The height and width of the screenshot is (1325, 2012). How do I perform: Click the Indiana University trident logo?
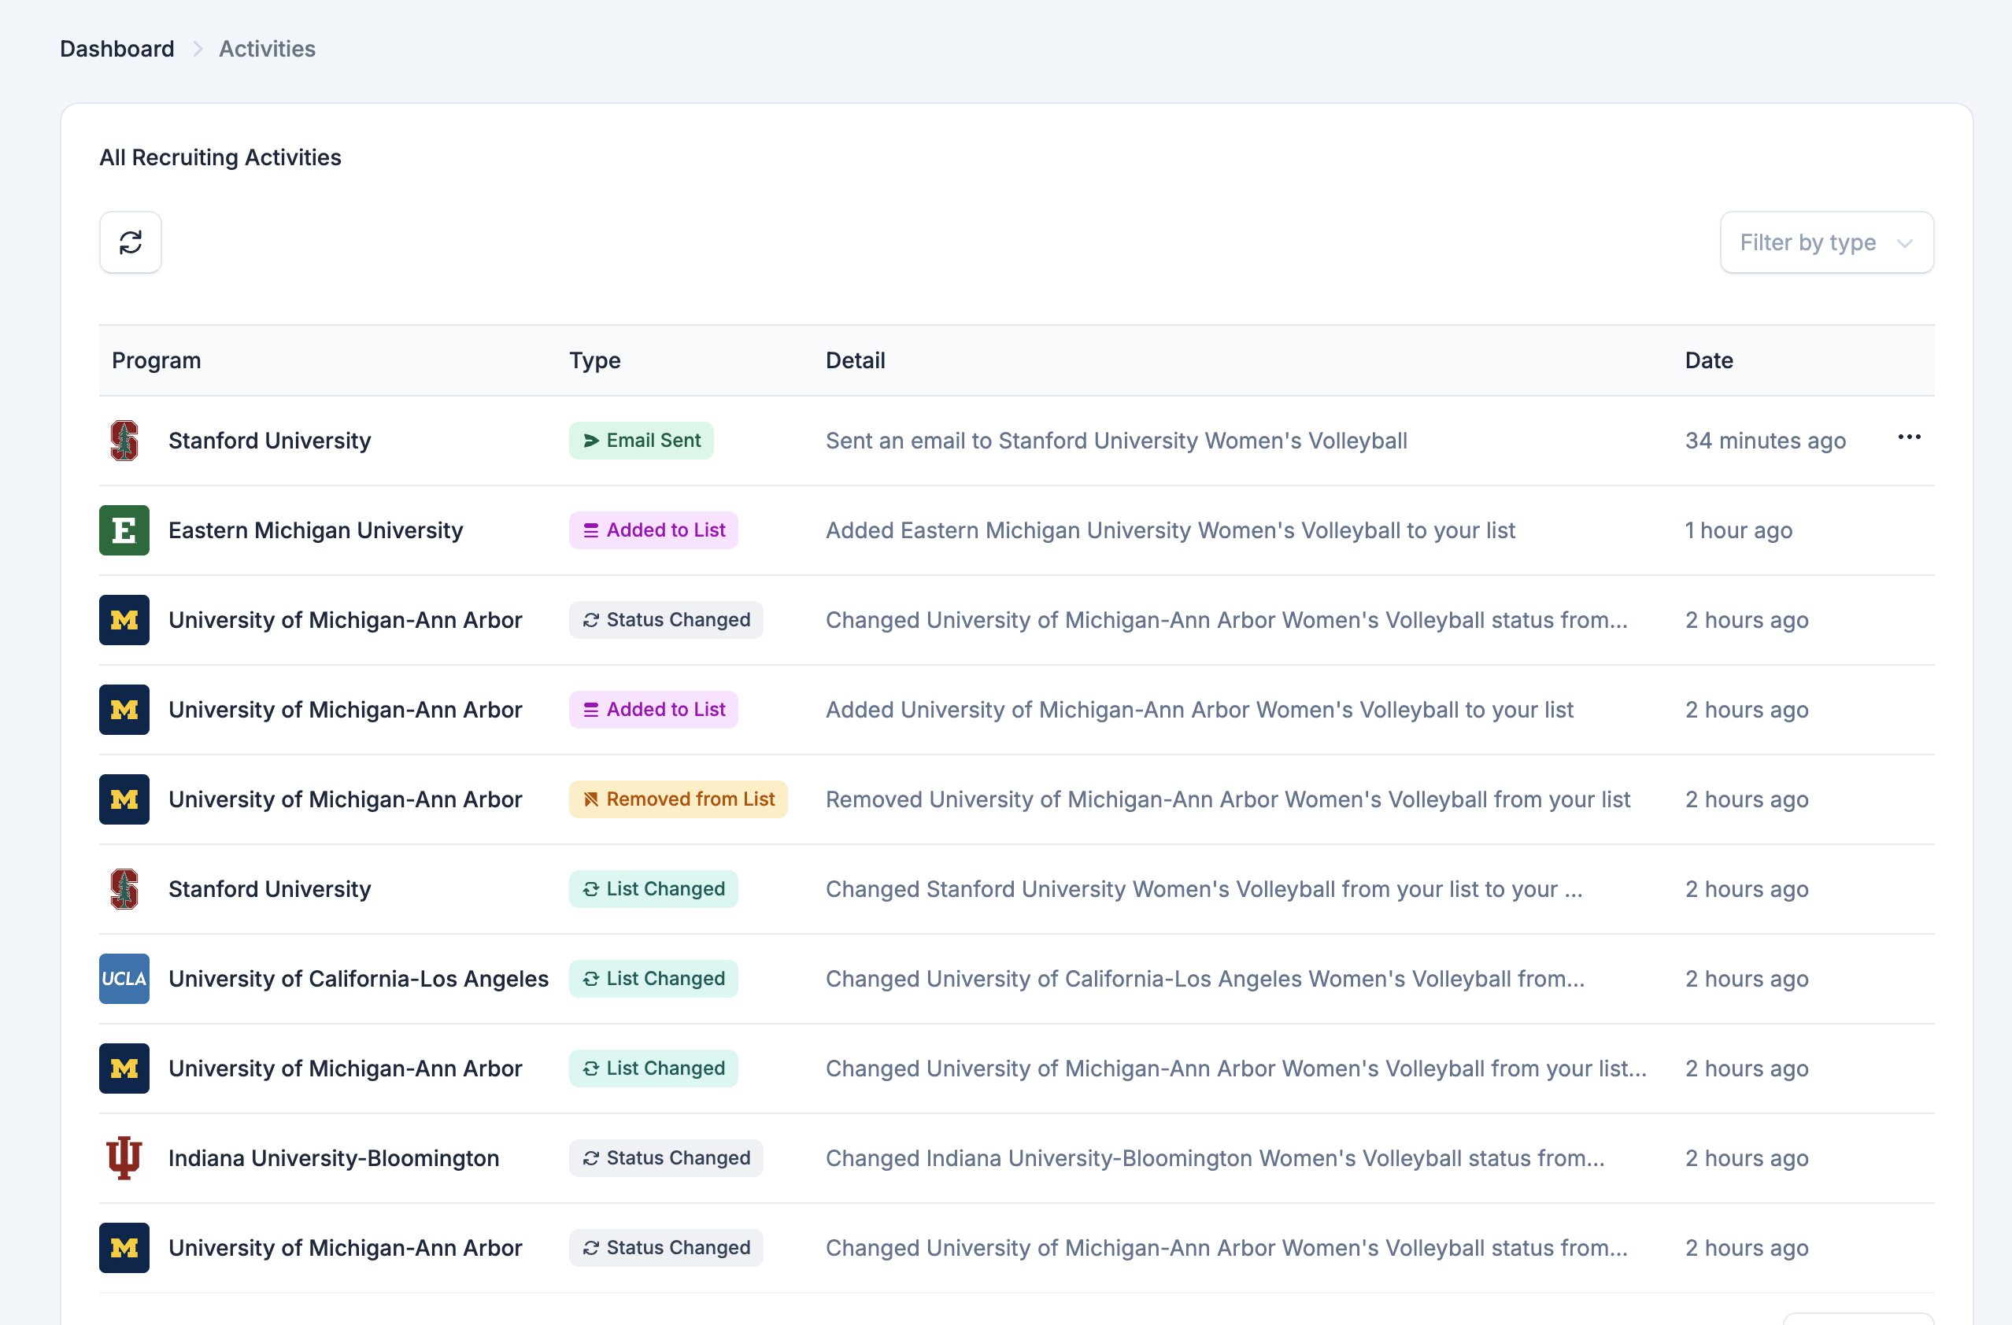tap(124, 1157)
